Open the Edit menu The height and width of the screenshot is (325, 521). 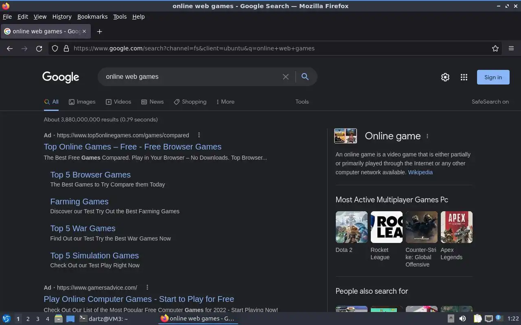[23, 17]
